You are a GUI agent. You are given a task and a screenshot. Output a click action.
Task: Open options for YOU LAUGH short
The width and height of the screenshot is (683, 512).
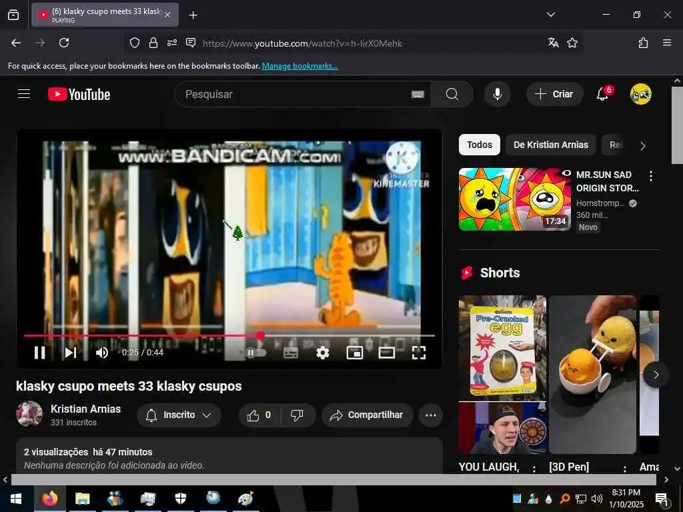534,469
